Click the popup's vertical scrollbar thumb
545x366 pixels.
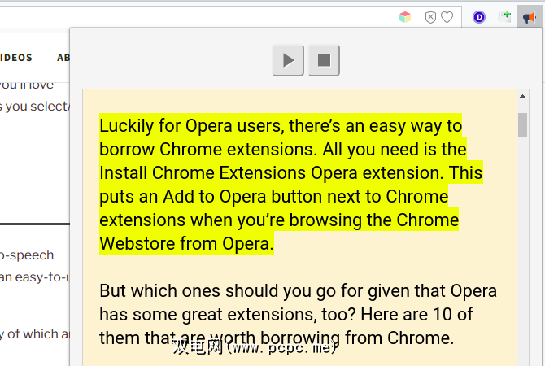coord(523,124)
